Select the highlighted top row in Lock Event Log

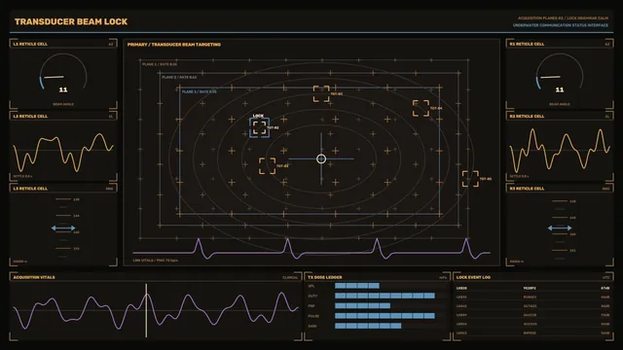coord(532,288)
